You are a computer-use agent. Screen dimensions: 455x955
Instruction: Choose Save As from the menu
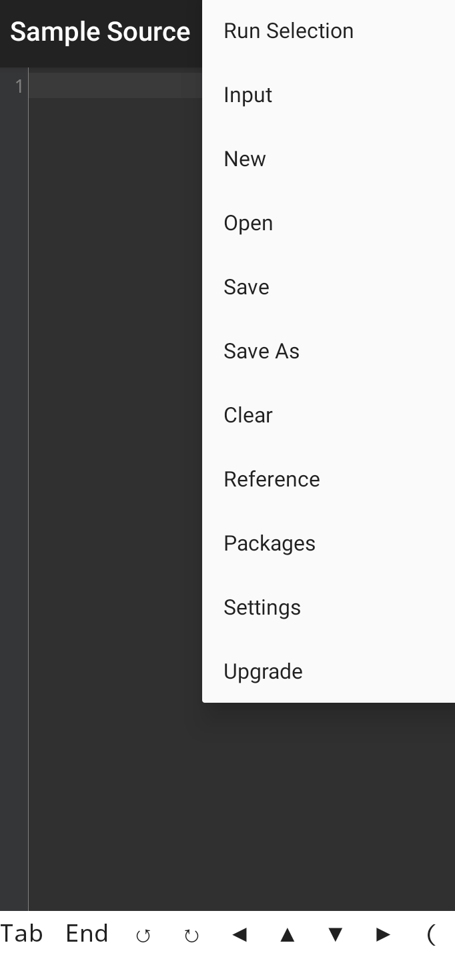pos(328,351)
